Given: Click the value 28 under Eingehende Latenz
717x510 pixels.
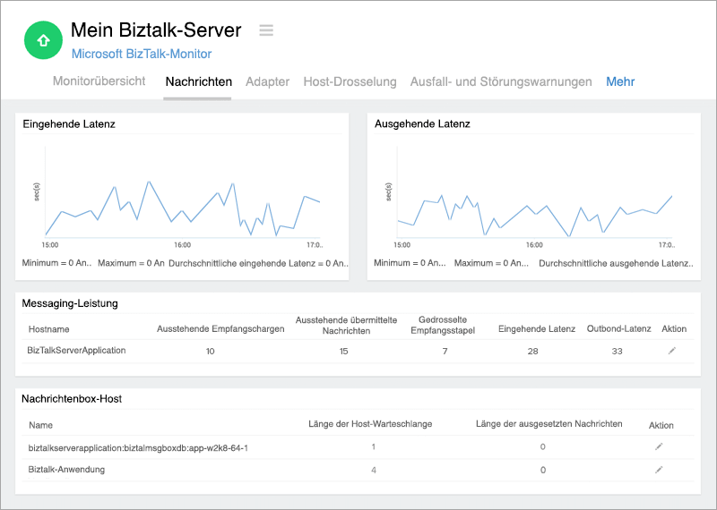Looking at the screenshot, I should coord(532,351).
